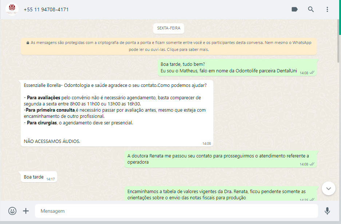341x224 pixels.
Task: Select the 'A doutora Renata me passou' message
Action: click(220, 159)
